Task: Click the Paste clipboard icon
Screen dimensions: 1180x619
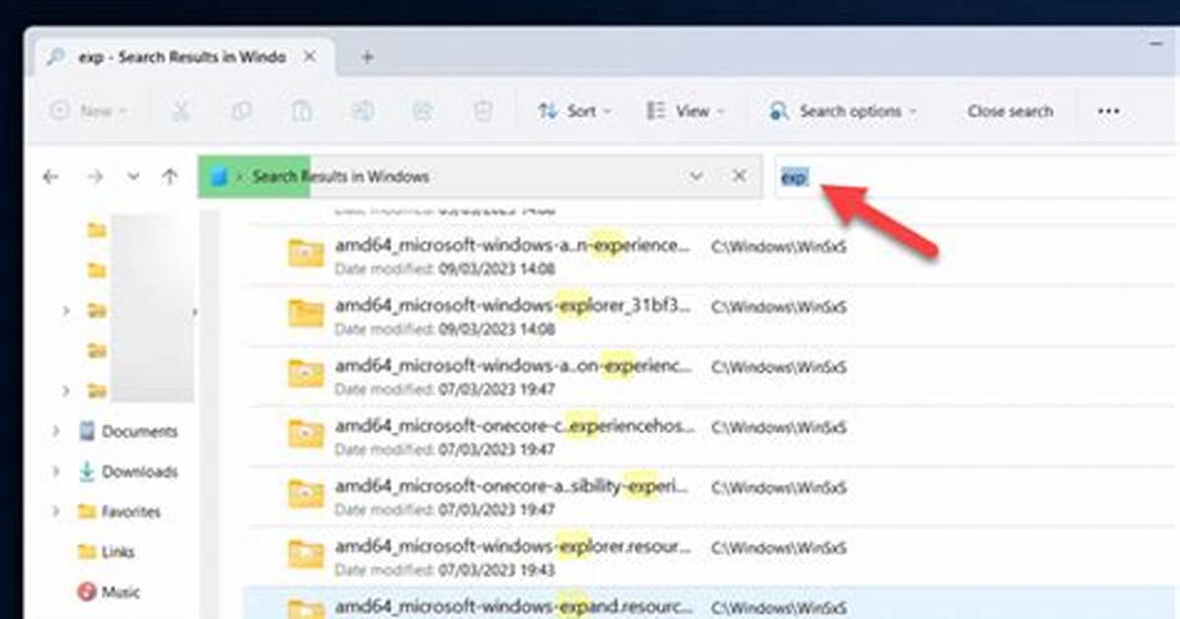Action: click(x=302, y=111)
